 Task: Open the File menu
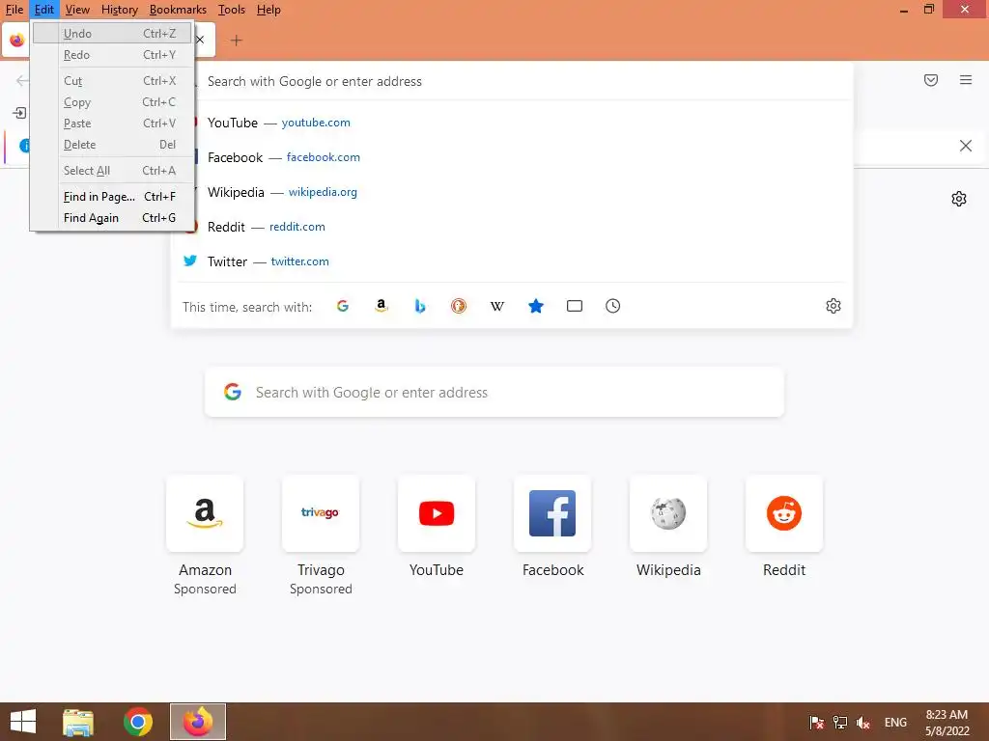pyautogui.click(x=14, y=10)
